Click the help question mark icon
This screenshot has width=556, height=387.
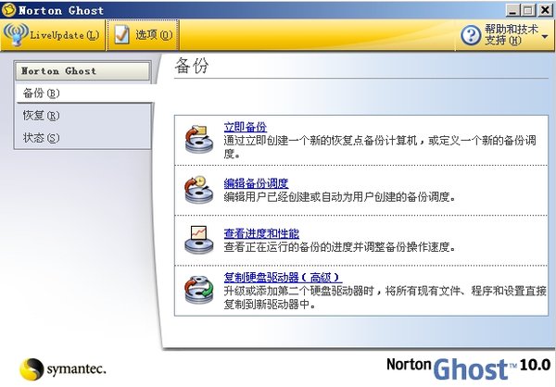pyautogui.click(x=471, y=35)
